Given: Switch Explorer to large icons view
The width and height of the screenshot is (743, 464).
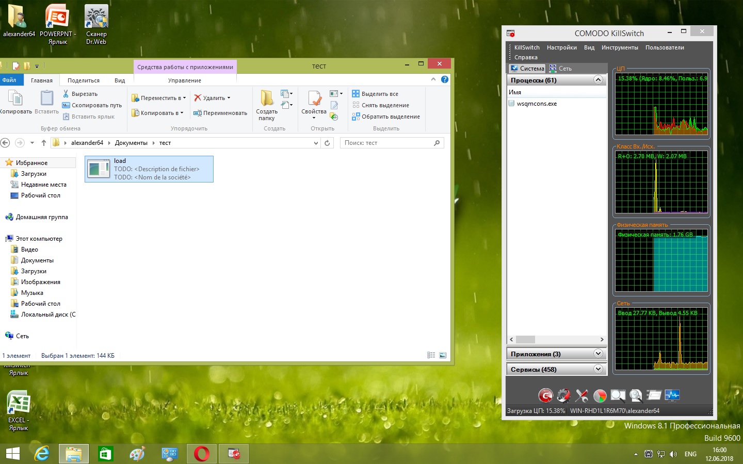Looking at the screenshot, I should point(443,355).
